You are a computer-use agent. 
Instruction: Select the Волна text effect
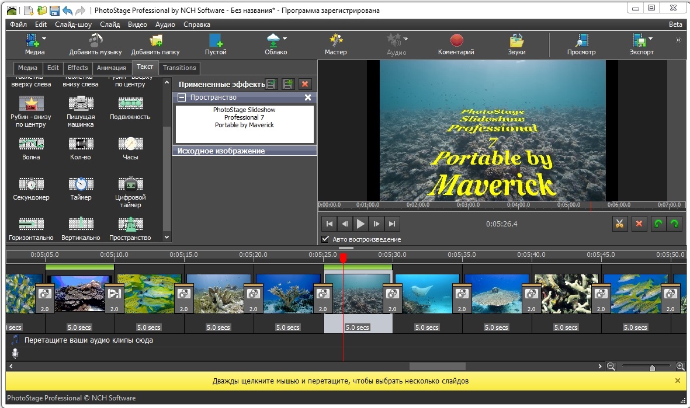coord(31,149)
